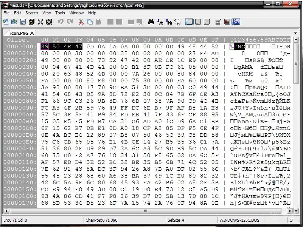Click the 0123456789ABCDEF column header
This screenshot has height=227, width=303.
260,40
